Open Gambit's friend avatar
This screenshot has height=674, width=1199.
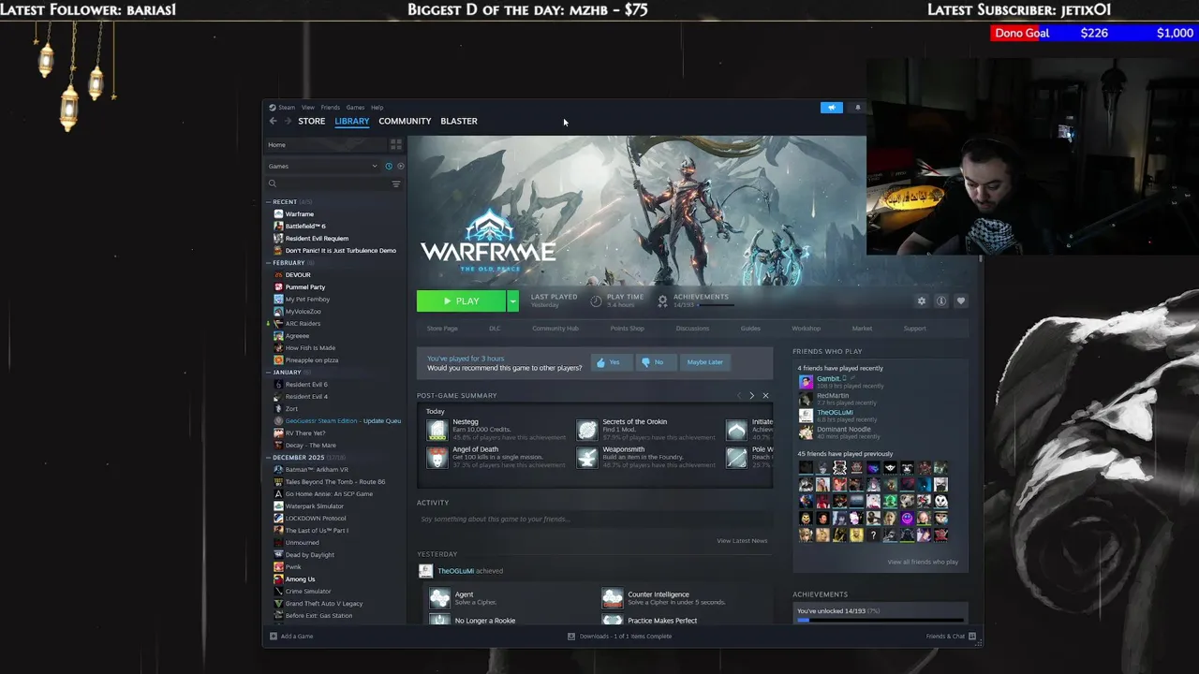pyautogui.click(x=806, y=382)
